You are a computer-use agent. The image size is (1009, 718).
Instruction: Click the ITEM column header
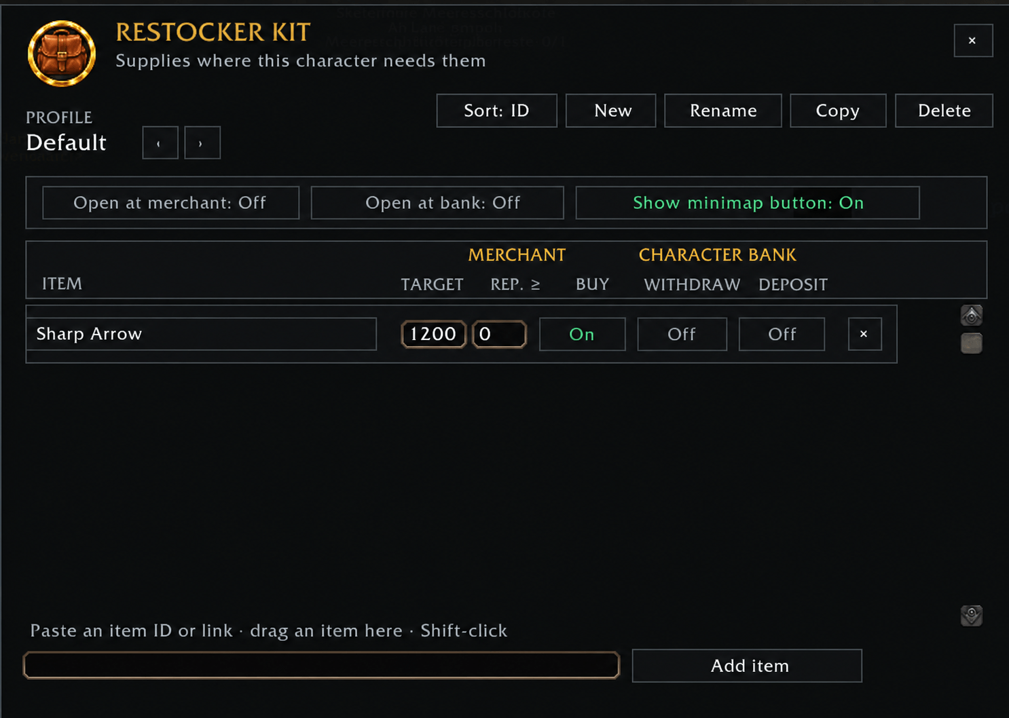[62, 284]
